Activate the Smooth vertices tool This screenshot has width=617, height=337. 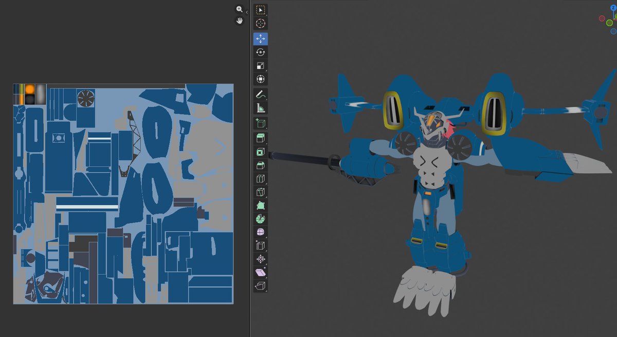coord(261,233)
